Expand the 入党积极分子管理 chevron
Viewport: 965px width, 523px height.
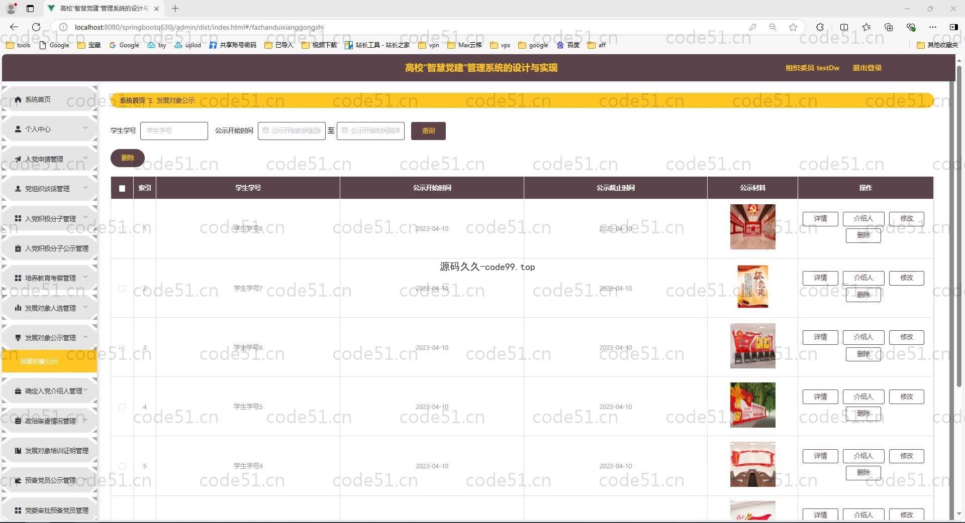click(x=85, y=217)
